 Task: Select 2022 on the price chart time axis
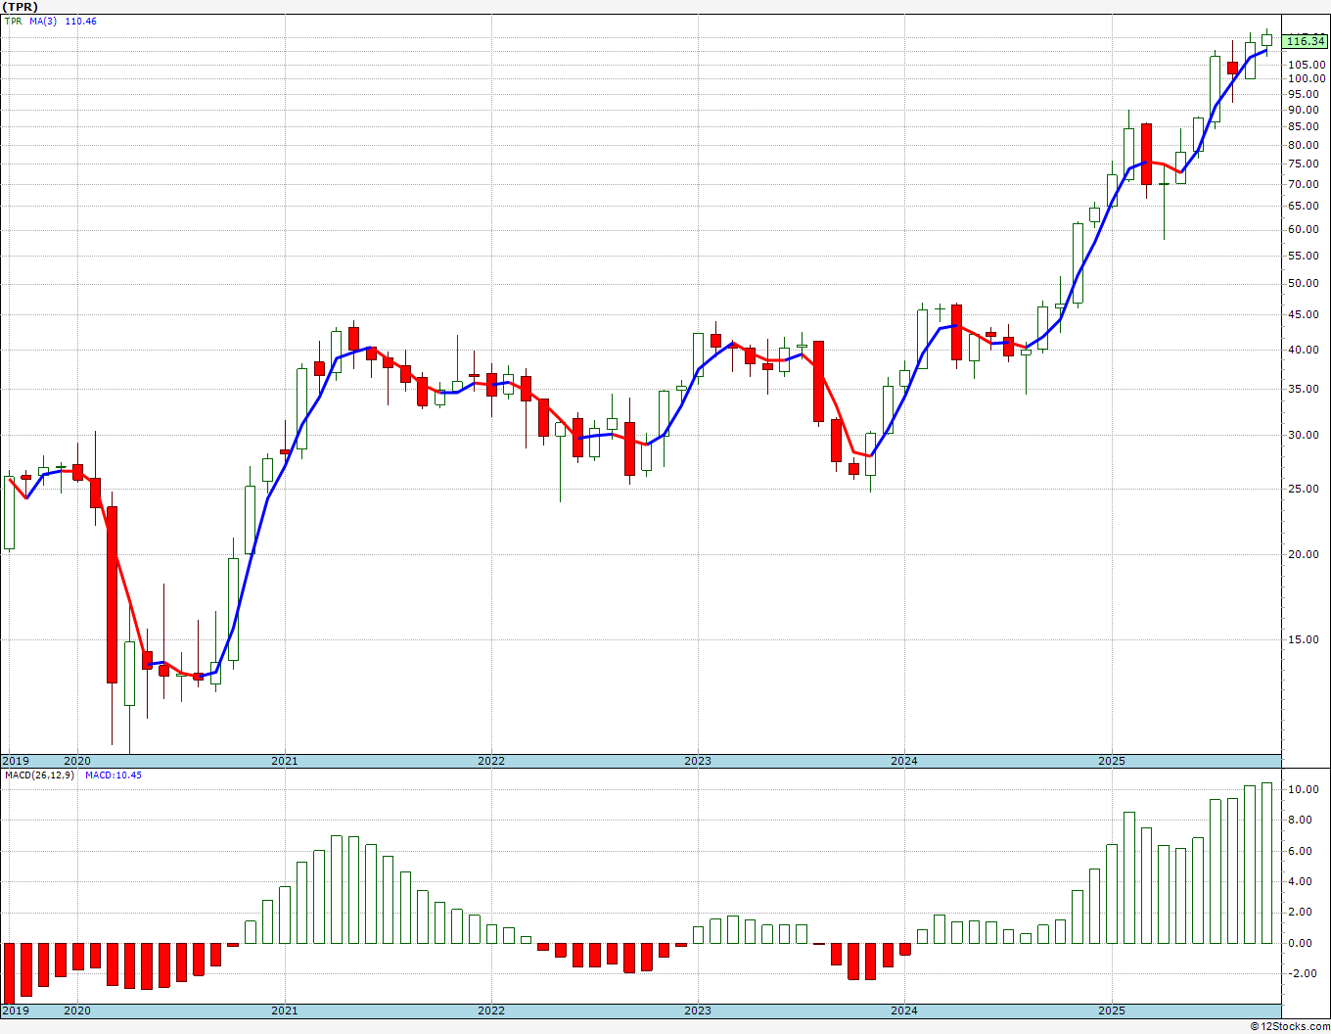[490, 761]
